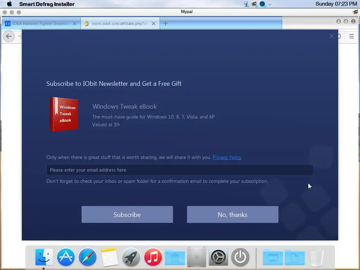The image size is (360, 270).
Task: Click the clock showing Sunday 07:23 PM
Action: click(336, 4)
